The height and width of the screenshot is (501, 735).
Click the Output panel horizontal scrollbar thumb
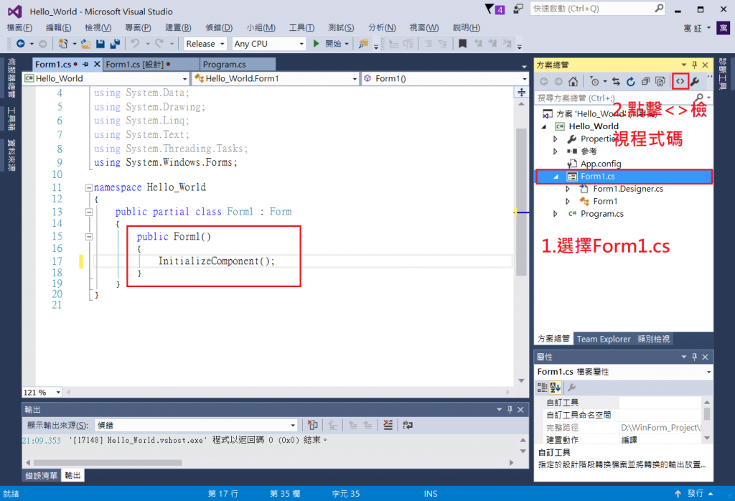click(x=108, y=462)
